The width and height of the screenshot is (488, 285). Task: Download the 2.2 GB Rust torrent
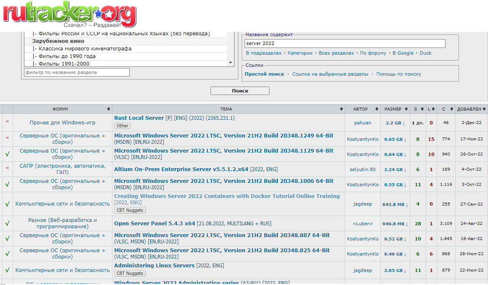point(395,123)
